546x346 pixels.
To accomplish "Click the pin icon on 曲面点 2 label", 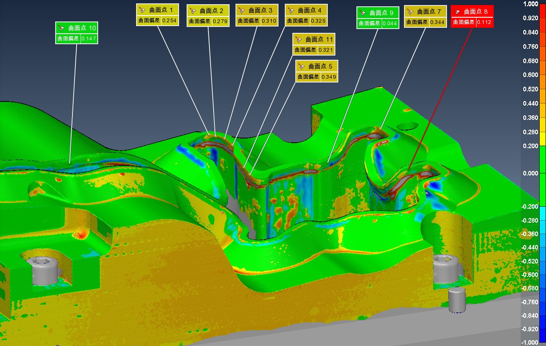I will (193, 11).
